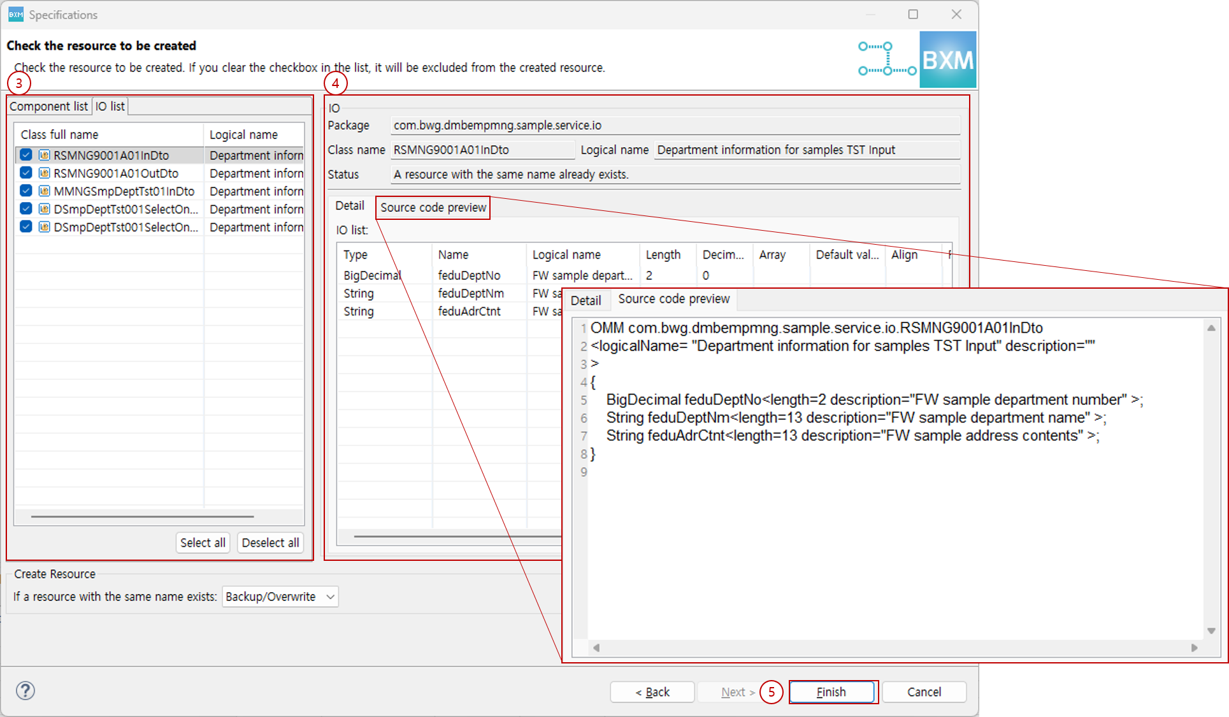
Task: Open the Source code preview tab
Action: 433,207
